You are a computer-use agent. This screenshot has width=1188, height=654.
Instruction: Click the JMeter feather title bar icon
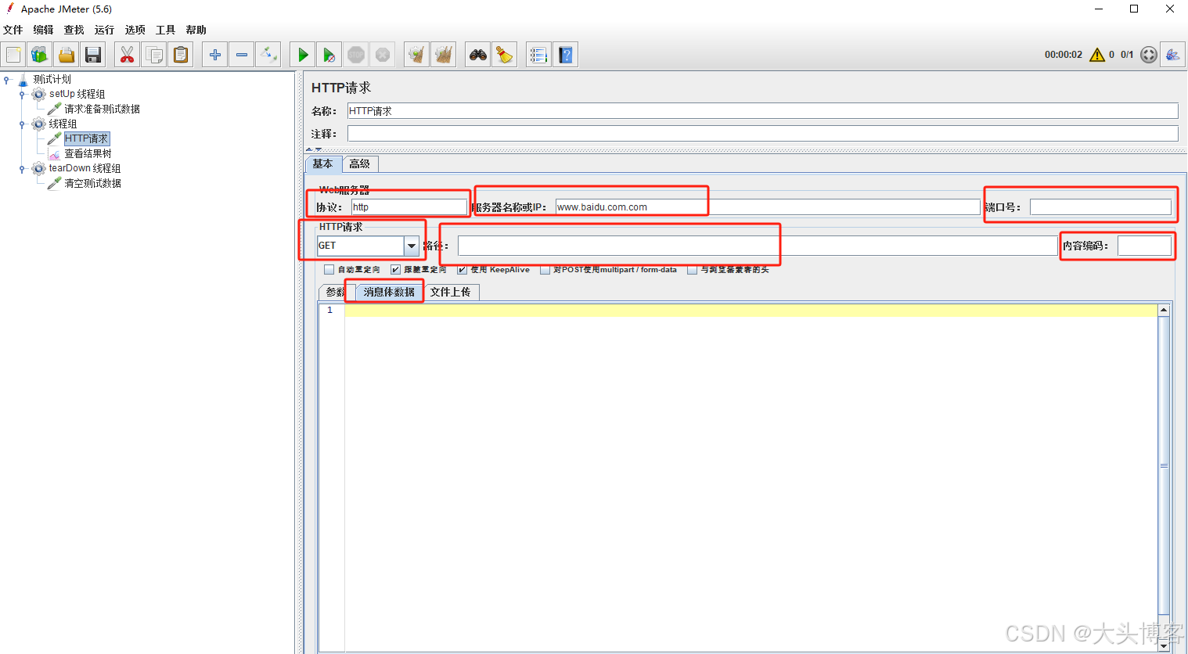[10, 9]
